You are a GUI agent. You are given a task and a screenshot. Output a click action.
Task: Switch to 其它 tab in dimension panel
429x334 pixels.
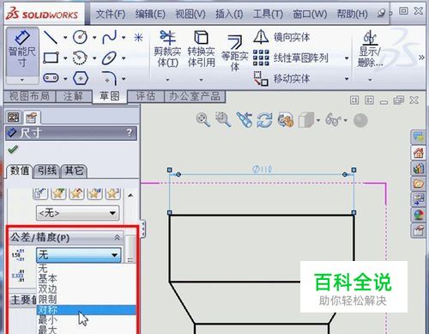(x=74, y=171)
